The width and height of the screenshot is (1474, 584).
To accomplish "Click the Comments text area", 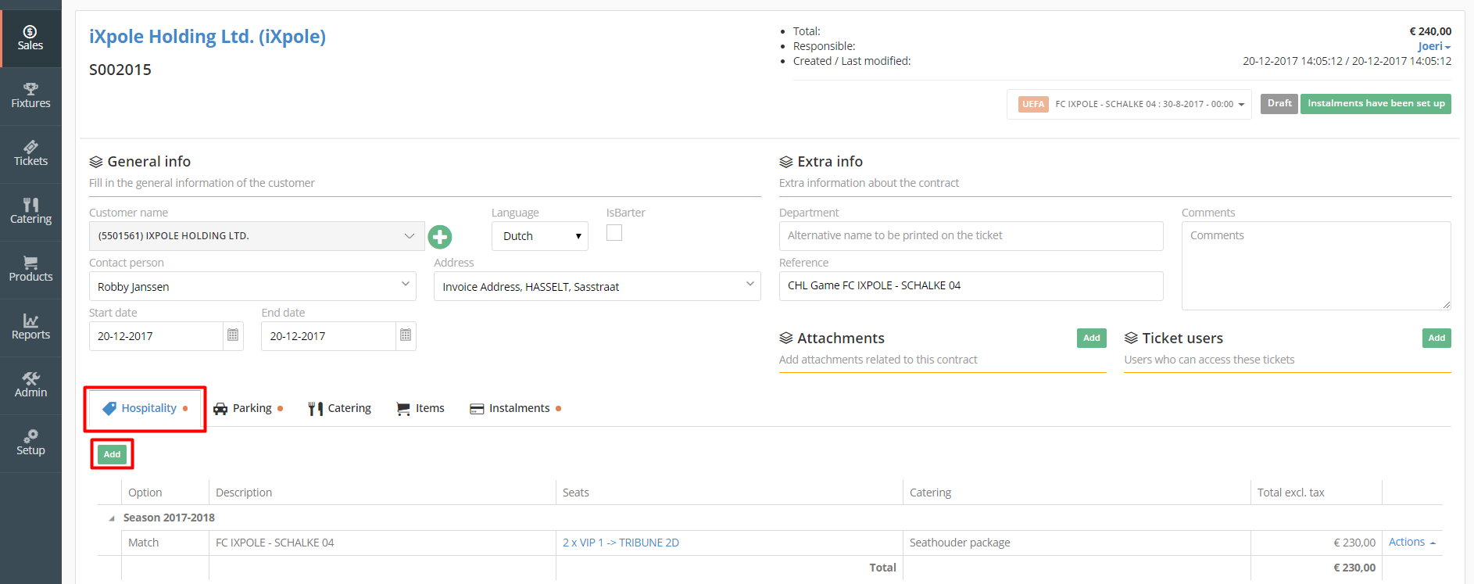I will click(x=1316, y=266).
